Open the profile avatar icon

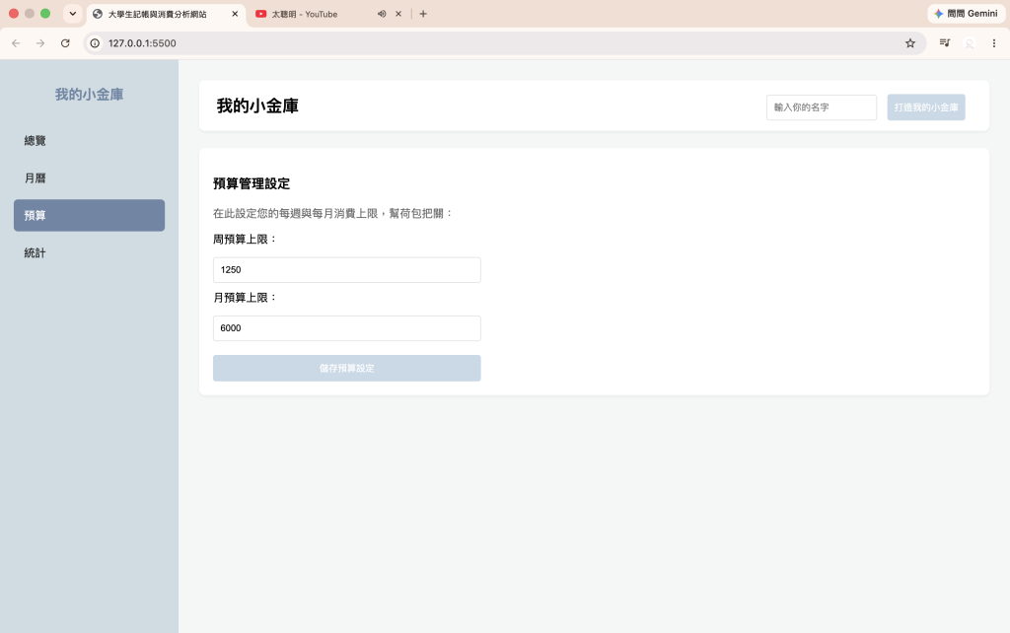coord(970,43)
